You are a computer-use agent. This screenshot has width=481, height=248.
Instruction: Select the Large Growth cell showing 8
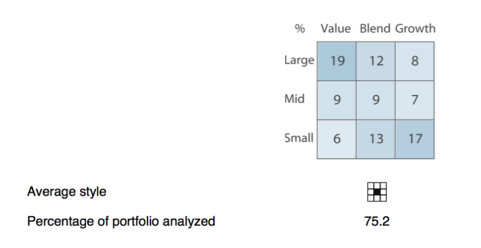click(x=415, y=62)
